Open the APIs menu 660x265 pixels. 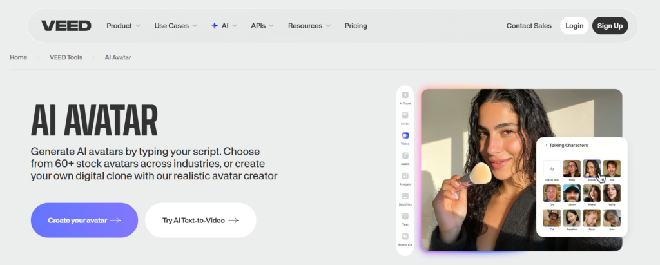click(x=258, y=26)
